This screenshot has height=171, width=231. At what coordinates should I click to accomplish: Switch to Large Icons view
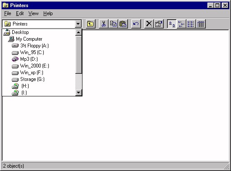pos(172,24)
